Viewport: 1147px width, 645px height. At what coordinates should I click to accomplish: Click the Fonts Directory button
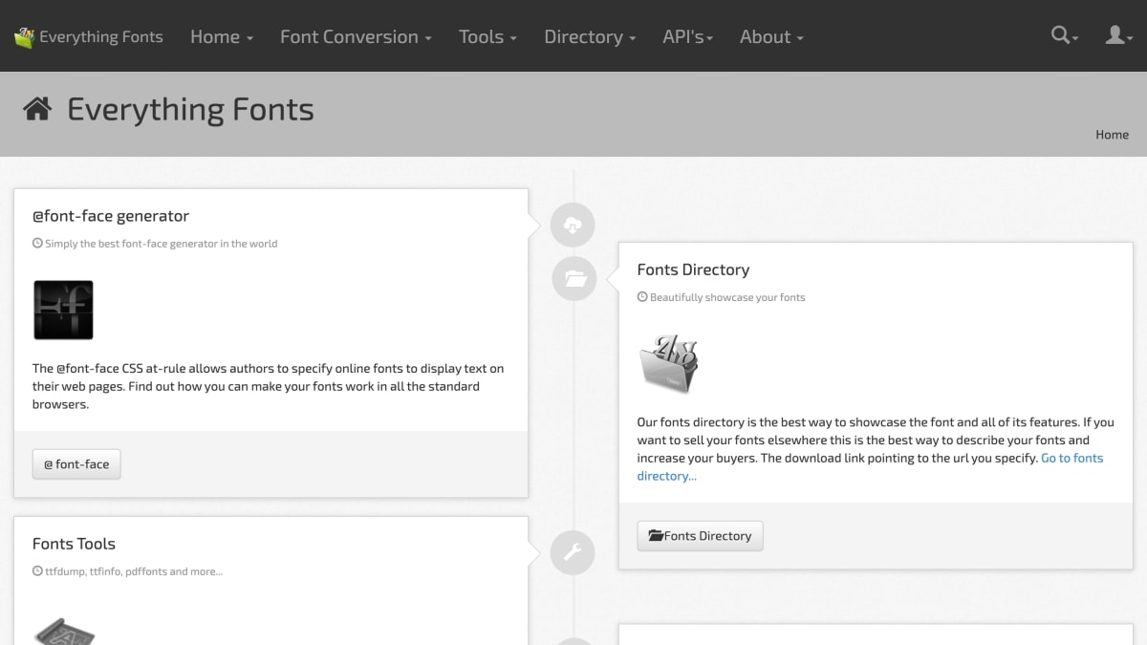[700, 535]
